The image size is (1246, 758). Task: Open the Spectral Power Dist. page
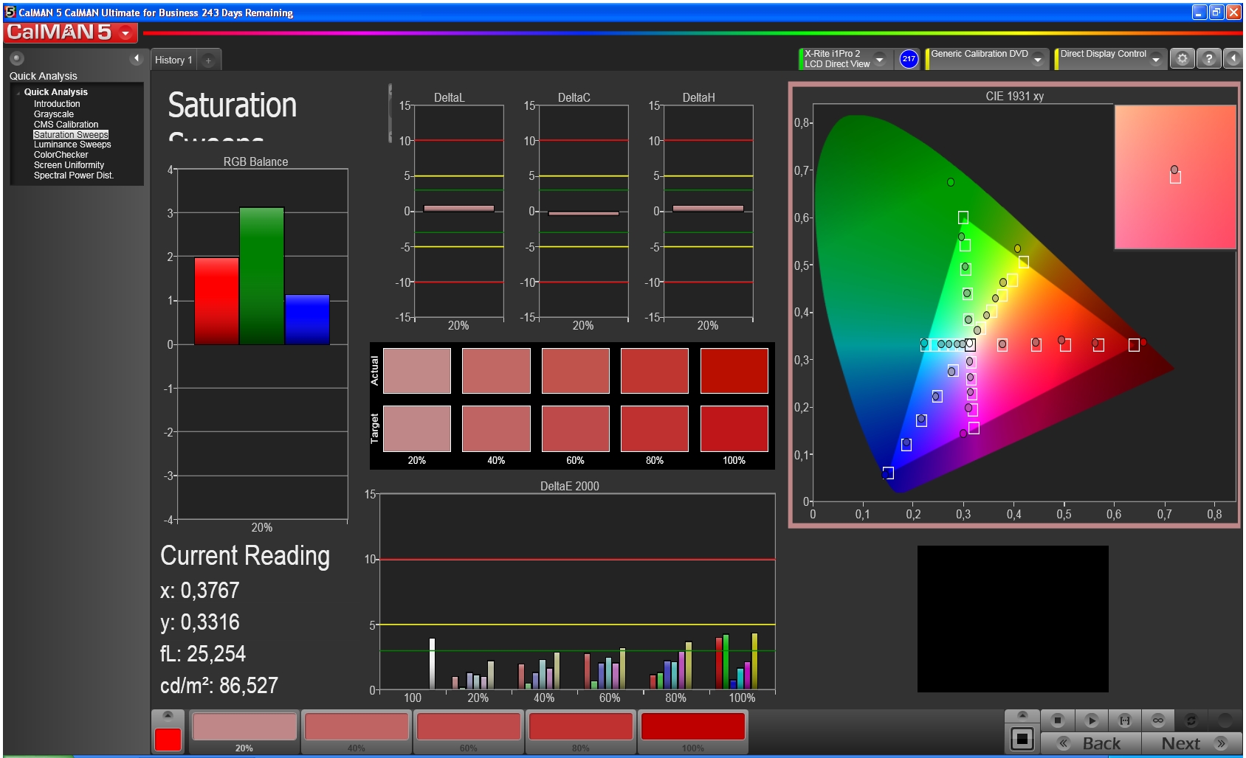(x=74, y=175)
